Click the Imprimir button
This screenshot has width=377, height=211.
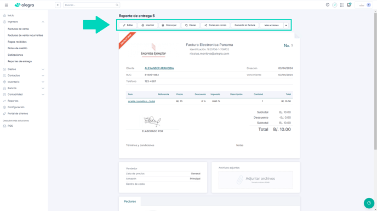pyautogui.click(x=147, y=25)
